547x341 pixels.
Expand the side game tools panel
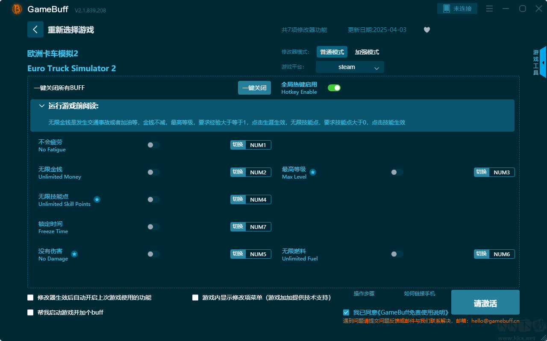543,62
